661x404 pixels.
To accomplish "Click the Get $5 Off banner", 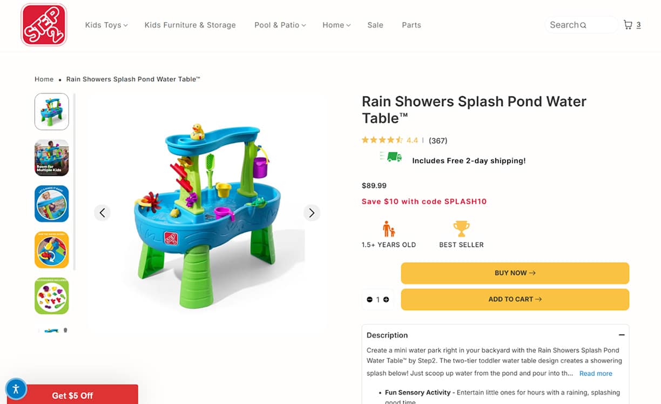I will click(72, 395).
